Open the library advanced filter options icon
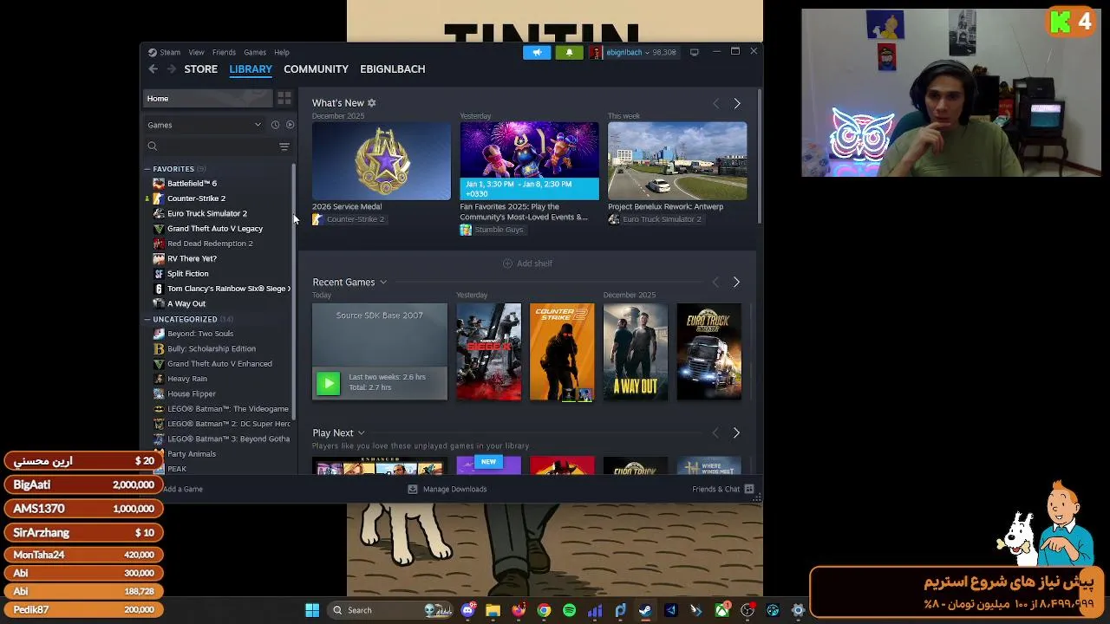Viewport: 1110px width, 624px height. 284,146
